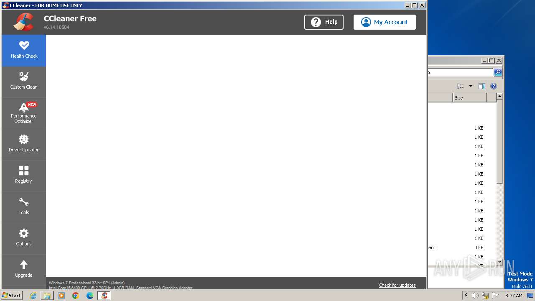Open the media player from the taskbar
Viewport: 535px width, 301px height.
click(x=61, y=296)
